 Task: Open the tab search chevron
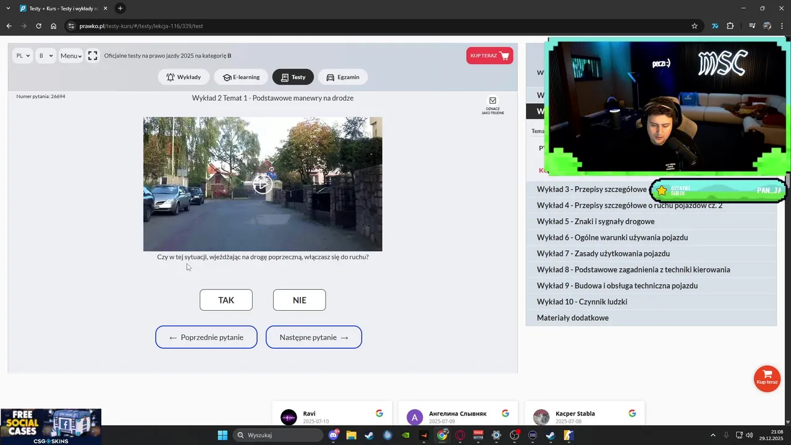click(x=8, y=9)
